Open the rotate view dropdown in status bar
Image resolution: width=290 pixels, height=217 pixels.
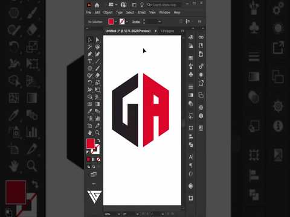pyautogui.click(x=137, y=214)
